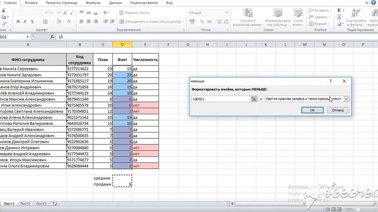Expand the Name Box dropdown arrow
The image size is (378, 212).
coord(27,37)
